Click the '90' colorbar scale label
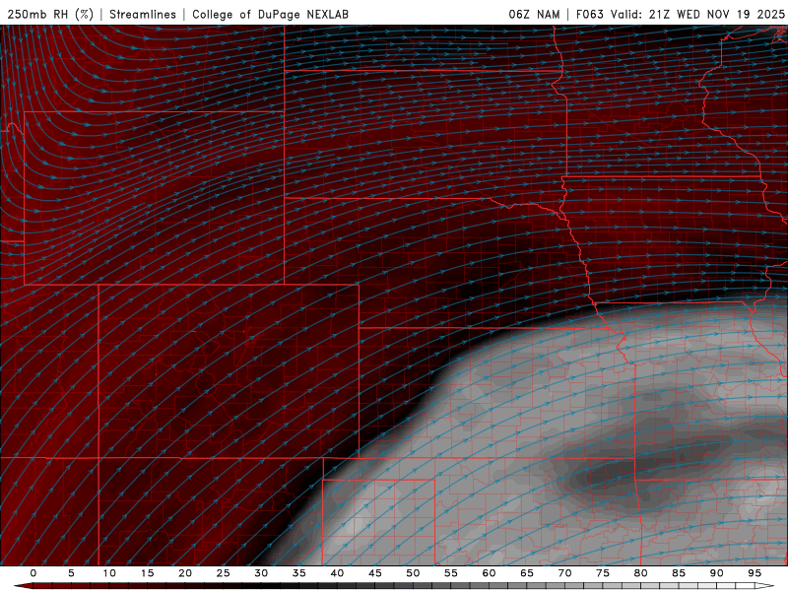 click(716, 573)
